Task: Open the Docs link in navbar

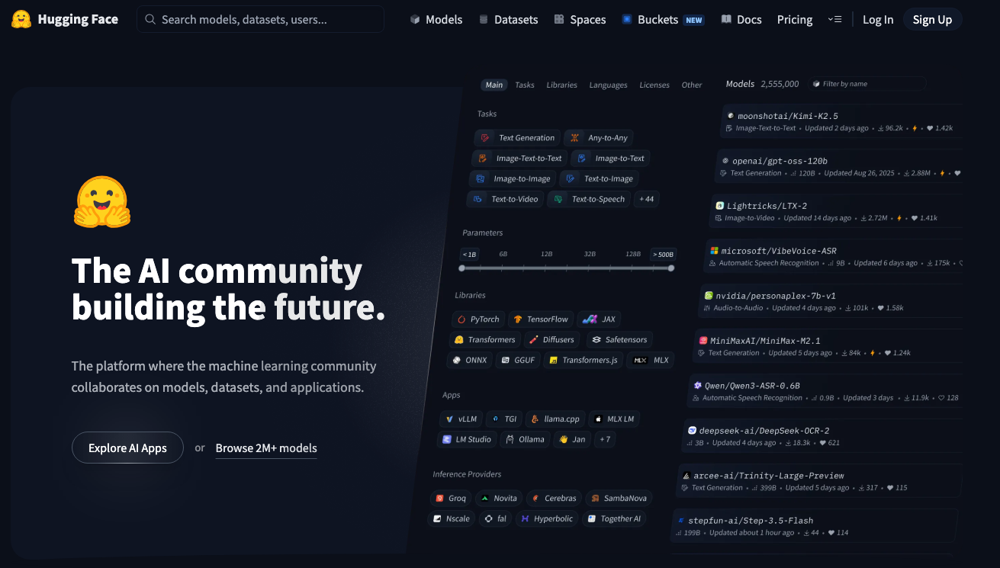Action: (x=741, y=20)
